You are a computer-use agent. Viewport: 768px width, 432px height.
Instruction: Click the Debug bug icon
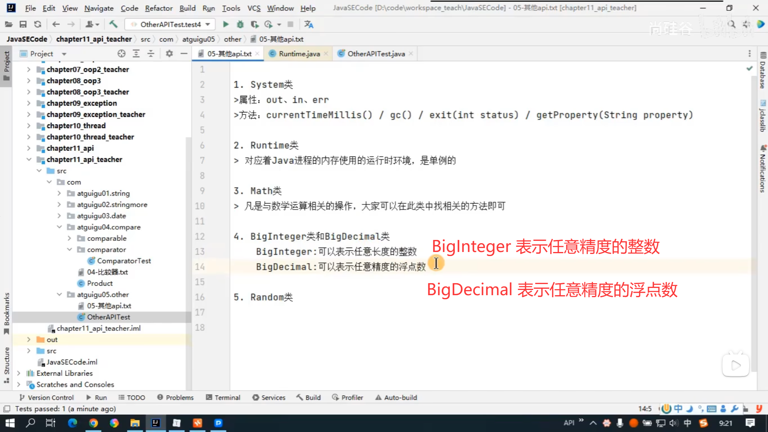coord(240,24)
